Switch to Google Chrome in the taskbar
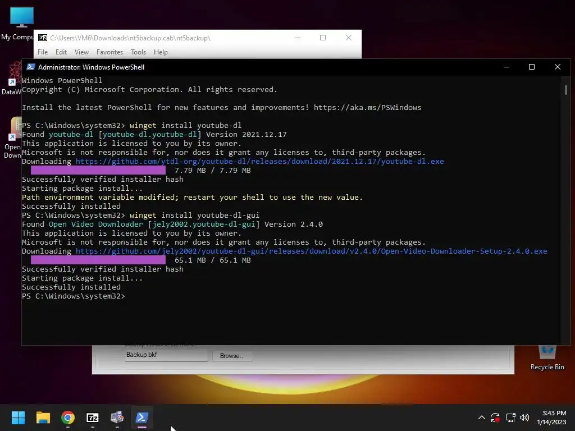The image size is (575, 431). [68, 418]
